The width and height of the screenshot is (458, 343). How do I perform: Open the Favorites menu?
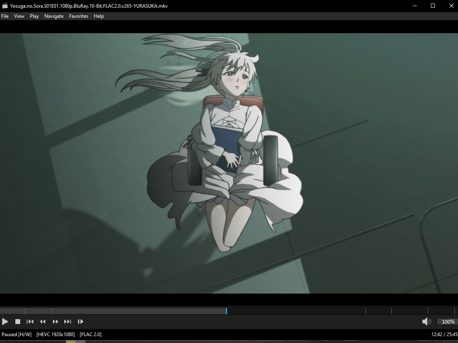[x=78, y=16]
